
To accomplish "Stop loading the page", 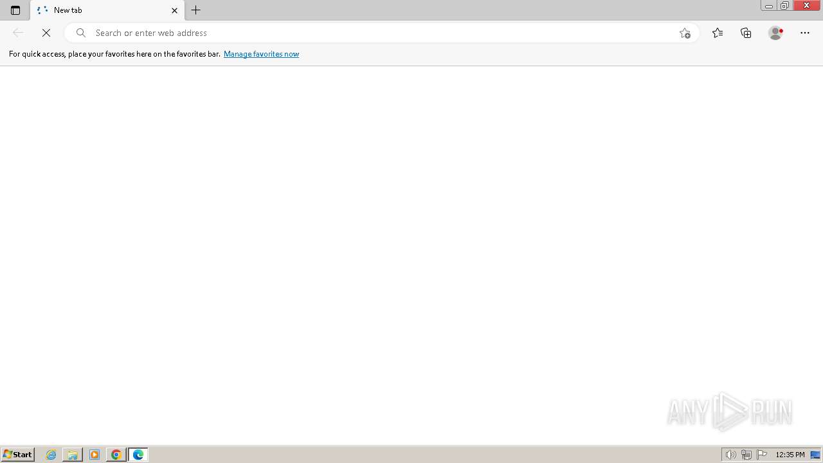I will pos(46,33).
